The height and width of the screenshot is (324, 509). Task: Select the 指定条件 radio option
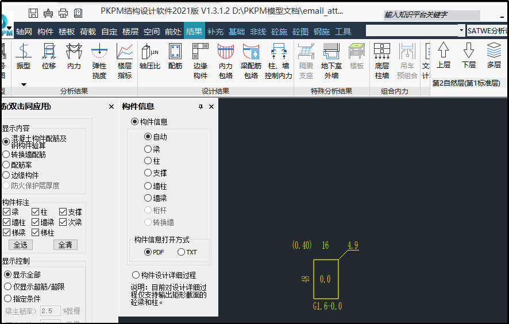[x=22, y=299]
